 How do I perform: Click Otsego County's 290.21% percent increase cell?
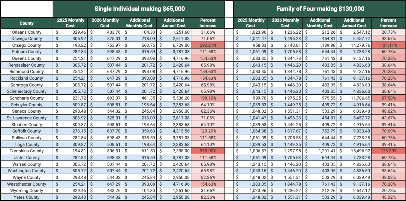(x=208, y=45)
